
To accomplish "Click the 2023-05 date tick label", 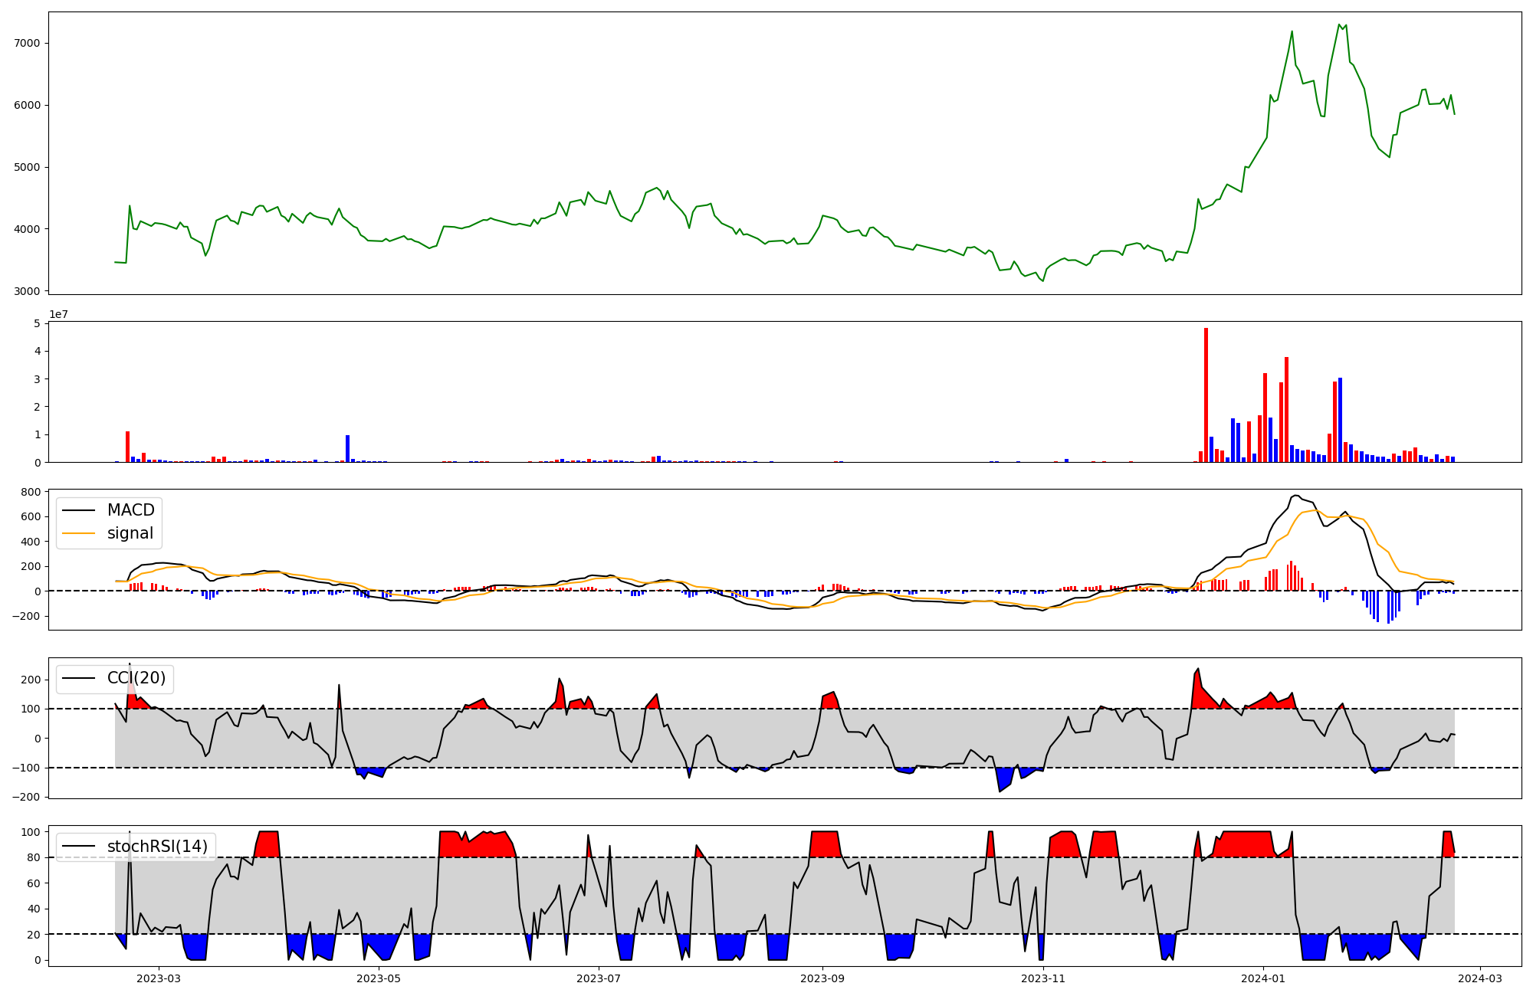I will [x=379, y=978].
